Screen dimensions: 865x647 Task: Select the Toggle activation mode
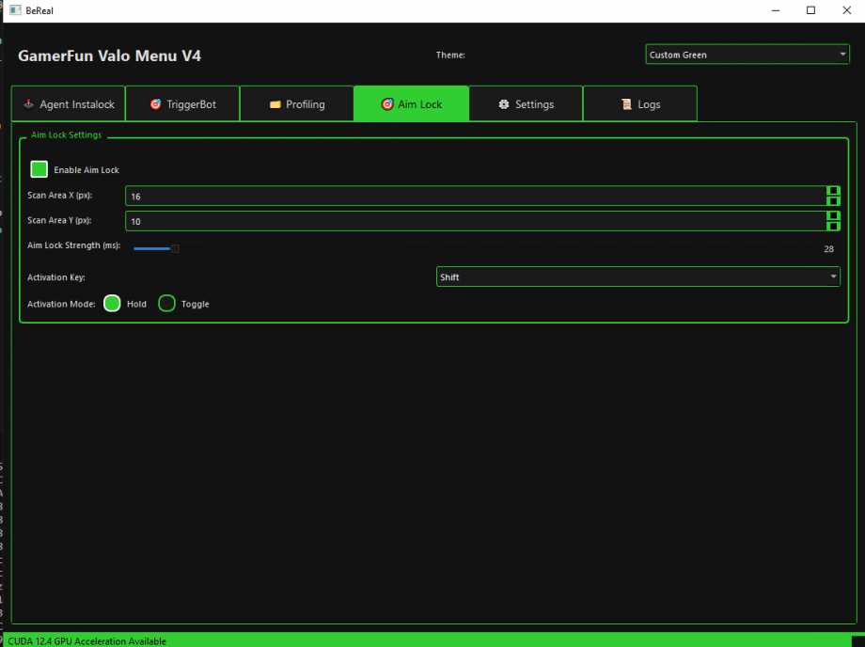[166, 303]
